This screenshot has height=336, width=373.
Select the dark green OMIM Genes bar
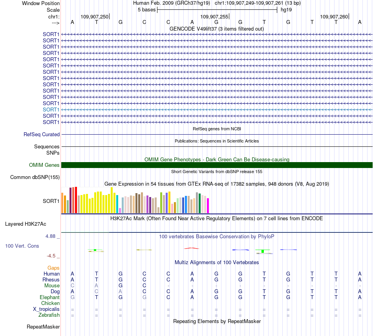tap(217, 165)
